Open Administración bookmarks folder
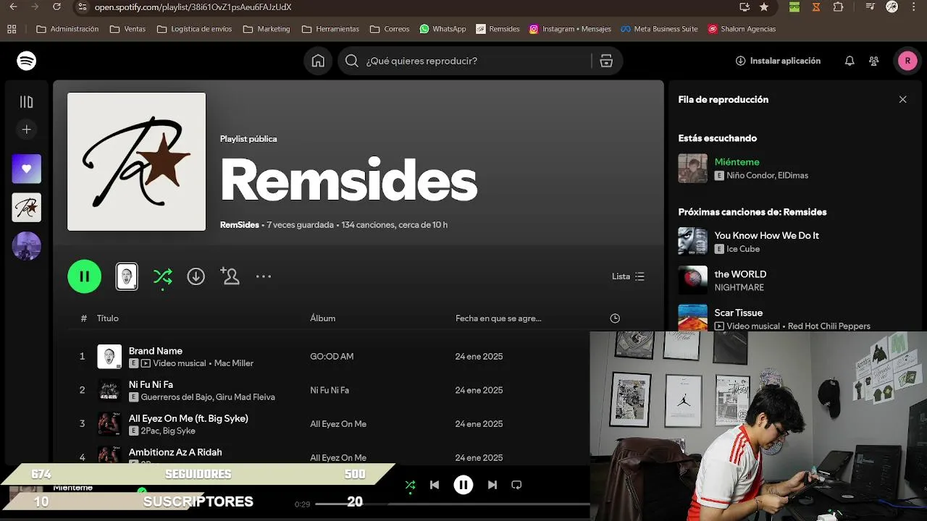Screen dimensions: 927x521 [x=67, y=29]
